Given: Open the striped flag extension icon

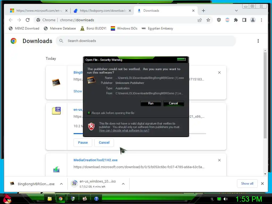Looking at the screenshot, I should point(227,20).
